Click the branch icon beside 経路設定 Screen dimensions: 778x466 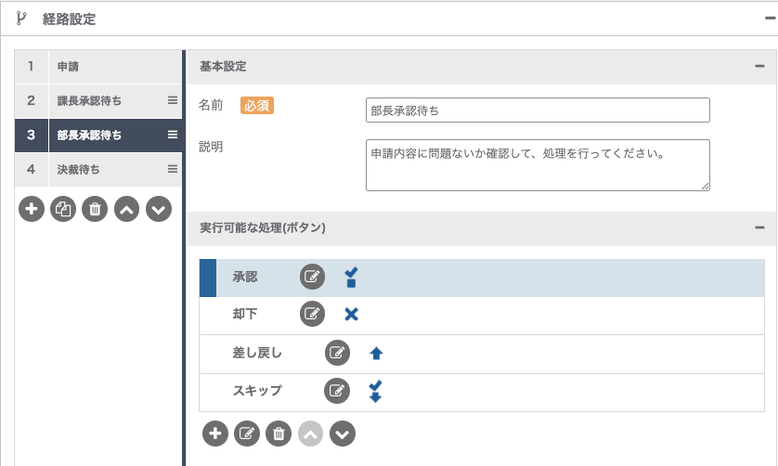coord(20,19)
